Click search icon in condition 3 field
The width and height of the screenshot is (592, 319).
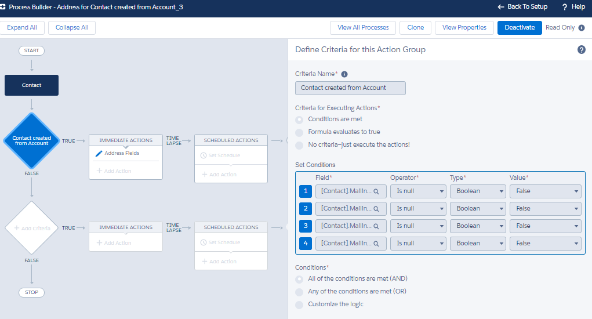[x=376, y=226]
